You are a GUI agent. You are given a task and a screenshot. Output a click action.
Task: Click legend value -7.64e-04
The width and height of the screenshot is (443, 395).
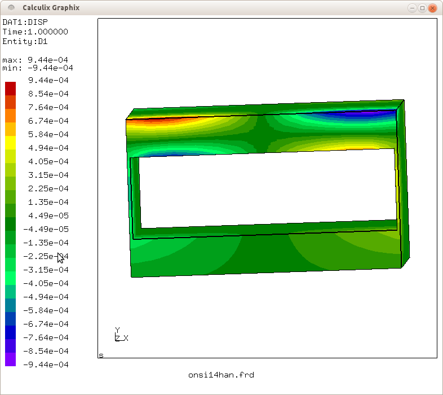pos(46,337)
